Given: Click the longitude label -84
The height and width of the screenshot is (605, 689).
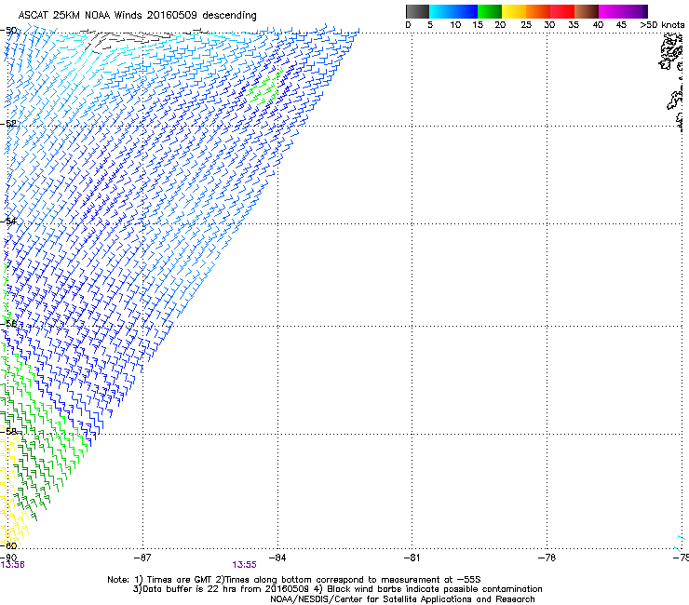Looking at the screenshot, I should point(277,558).
